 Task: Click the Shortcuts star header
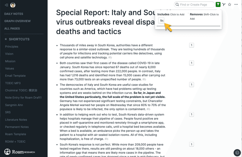click(17, 39)
